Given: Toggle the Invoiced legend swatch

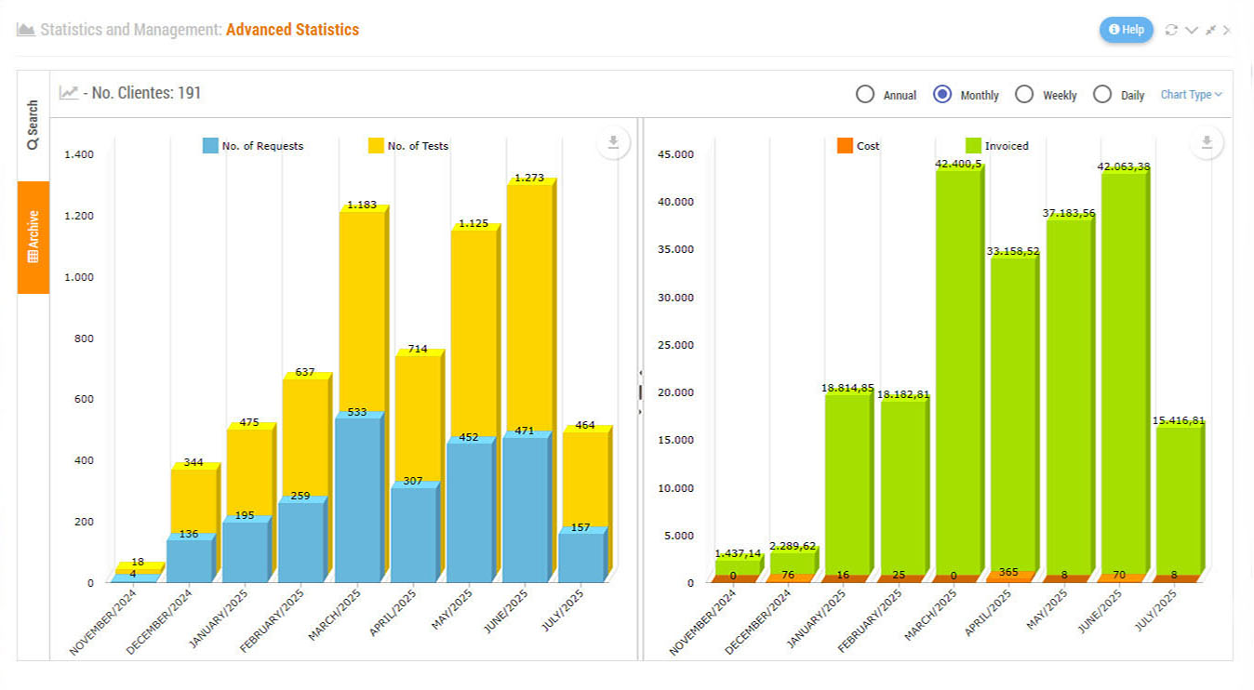Looking at the screenshot, I should [x=974, y=146].
